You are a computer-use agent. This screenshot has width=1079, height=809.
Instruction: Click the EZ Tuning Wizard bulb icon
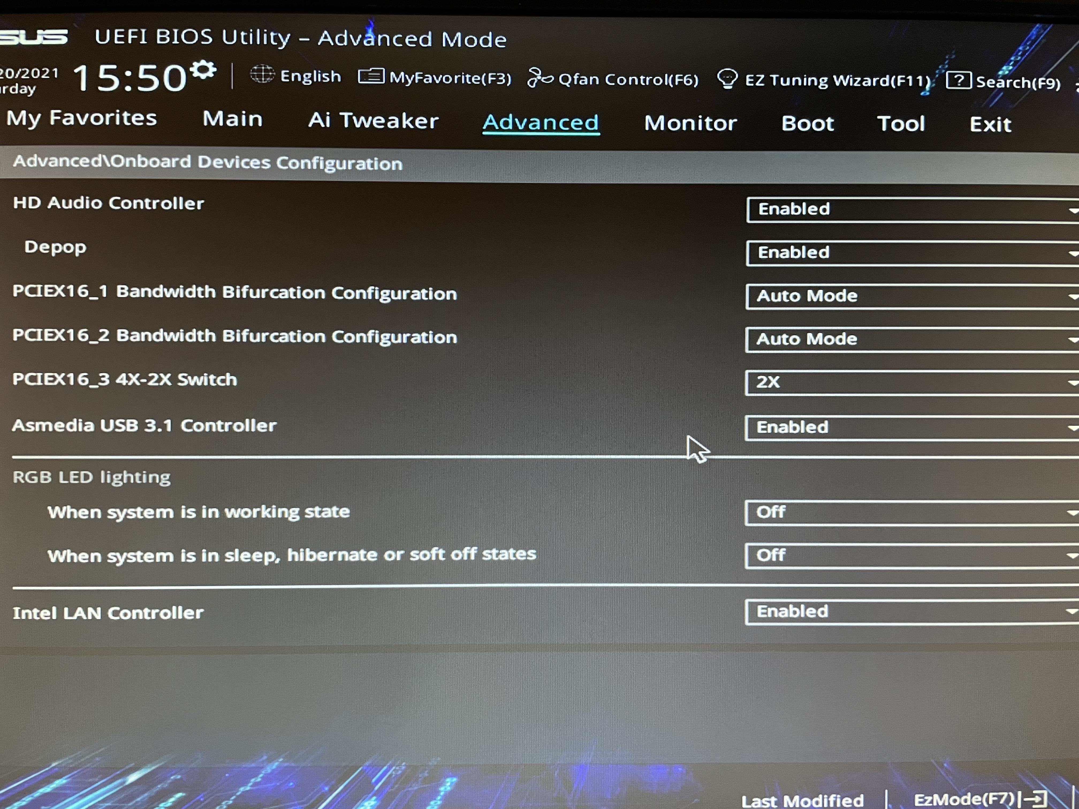[x=727, y=79]
